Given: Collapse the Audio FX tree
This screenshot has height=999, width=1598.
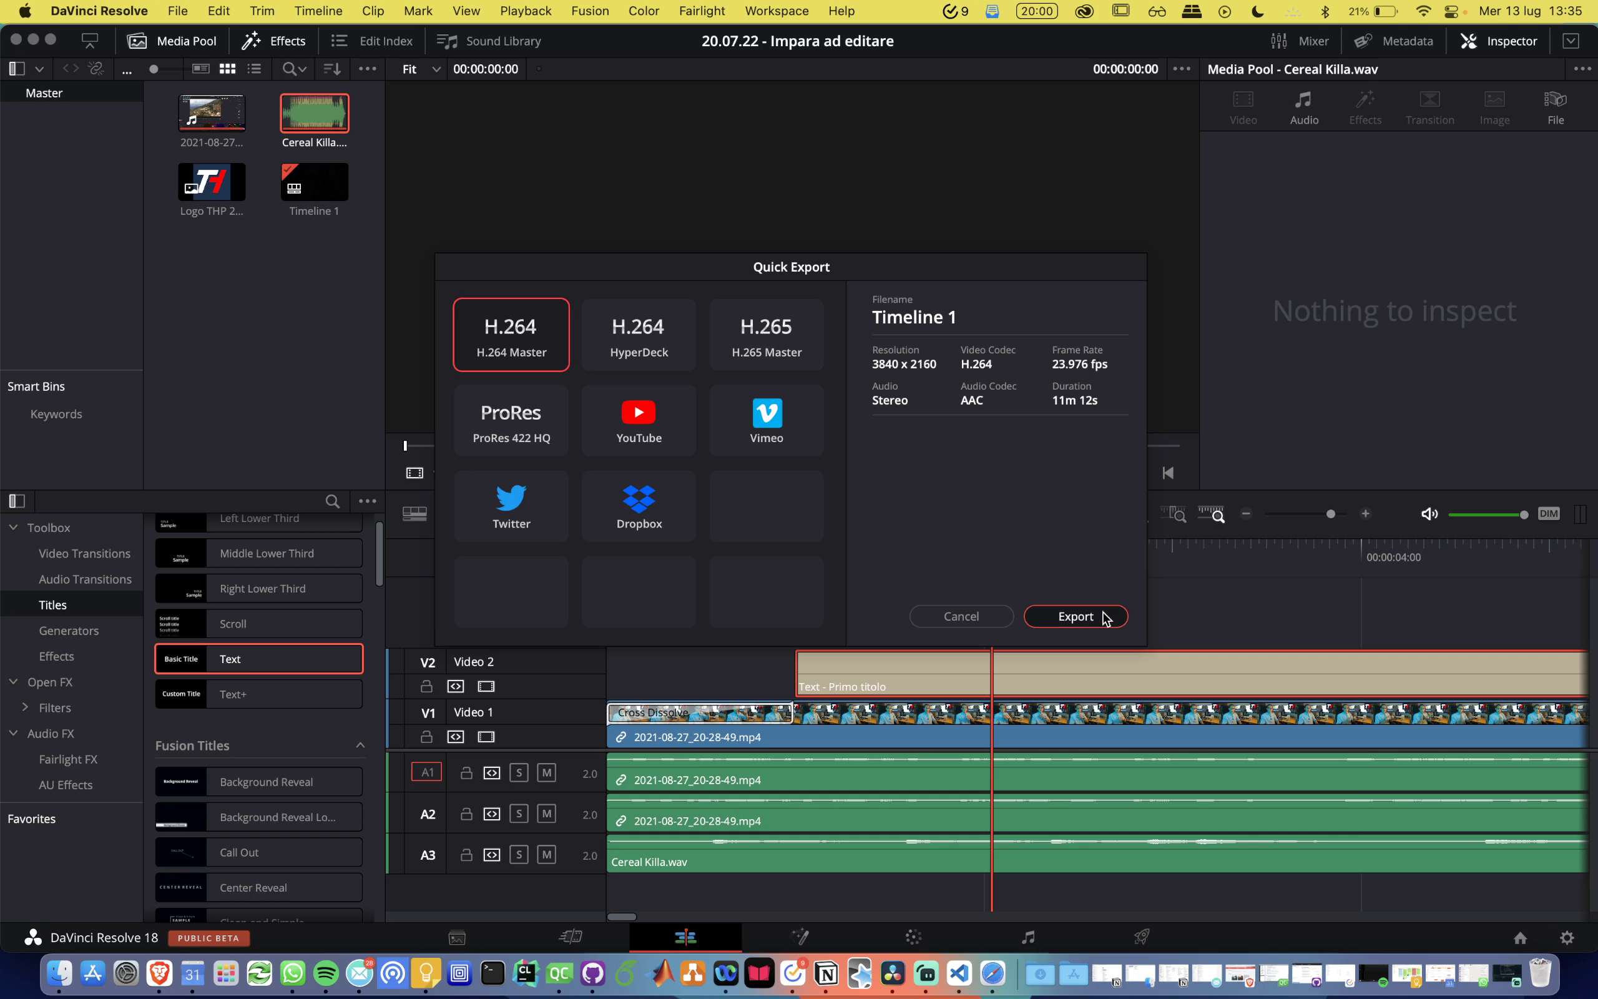Looking at the screenshot, I should coord(13,733).
